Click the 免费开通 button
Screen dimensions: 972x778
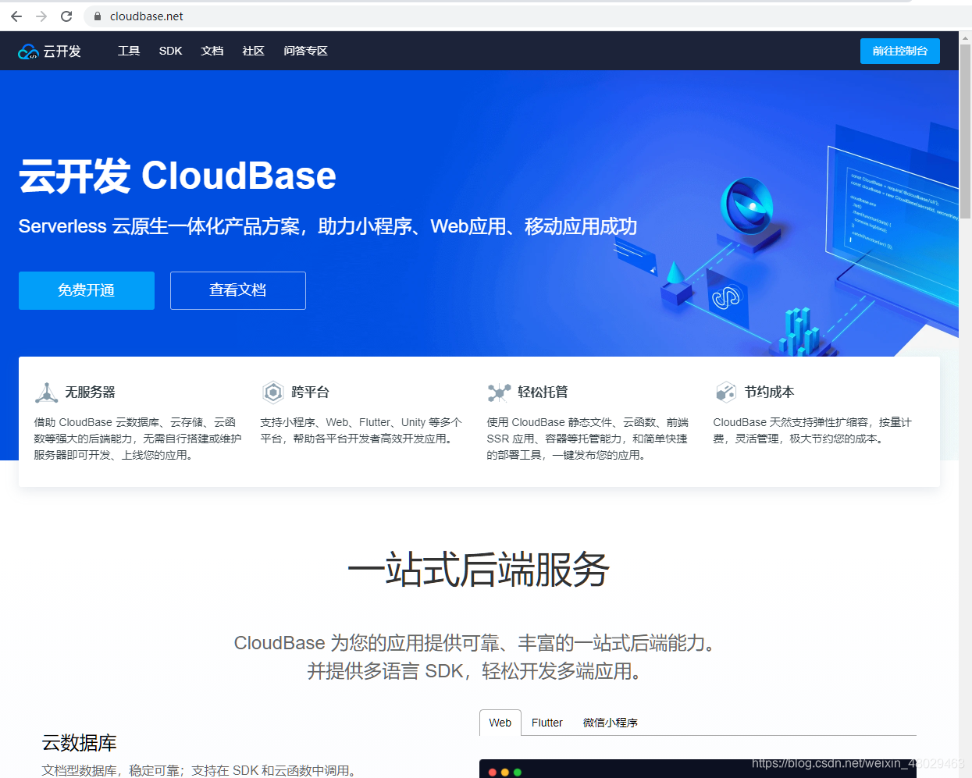tap(87, 290)
